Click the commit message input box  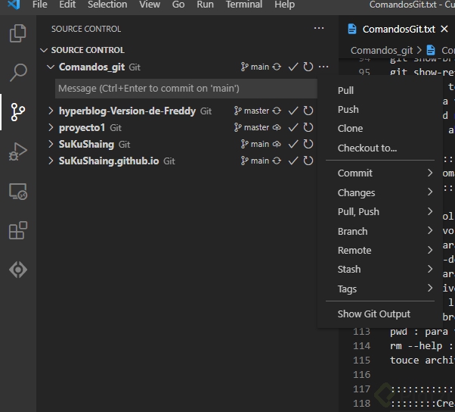(186, 89)
